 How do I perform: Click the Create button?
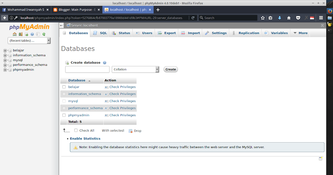pyautogui.click(x=170, y=69)
